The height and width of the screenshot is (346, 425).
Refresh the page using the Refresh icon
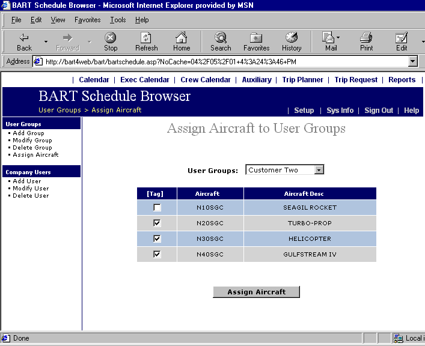pos(146,38)
